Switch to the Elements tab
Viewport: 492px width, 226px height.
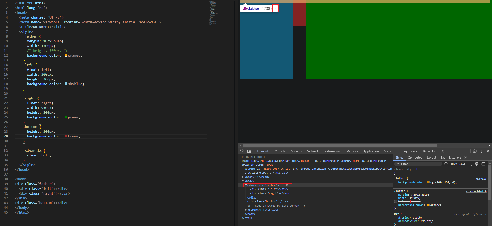tap(263, 151)
